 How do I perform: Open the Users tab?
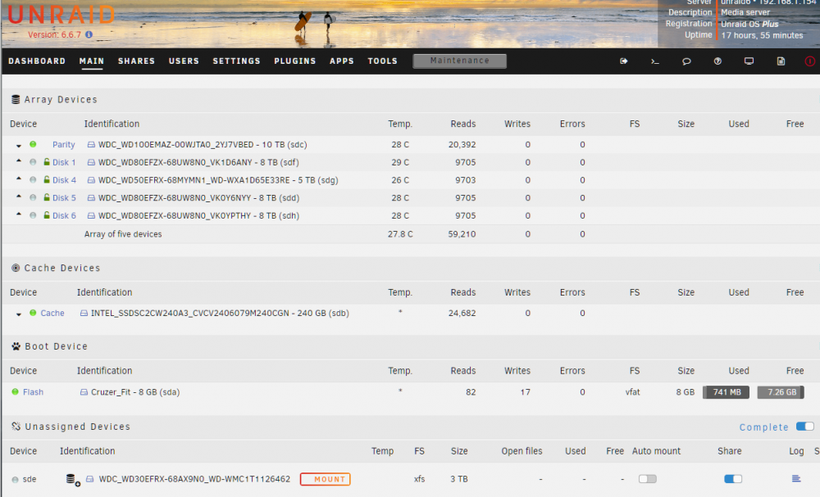(x=184, y=61)
